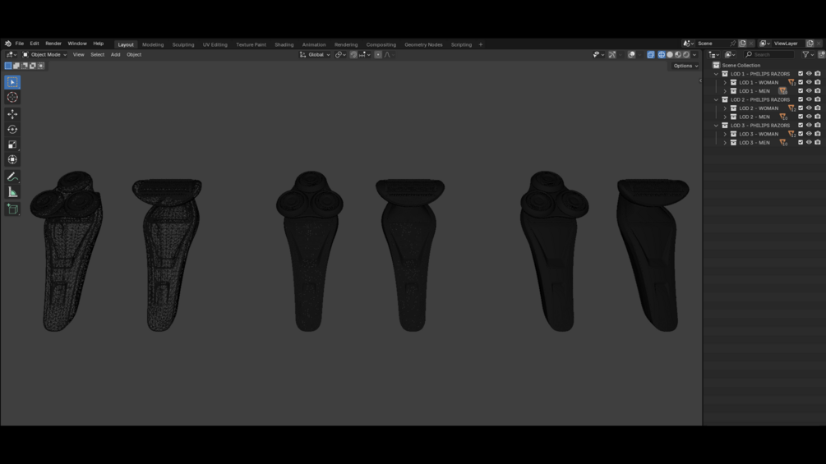Toggle Proportional Editing in header

click(378, 55)
